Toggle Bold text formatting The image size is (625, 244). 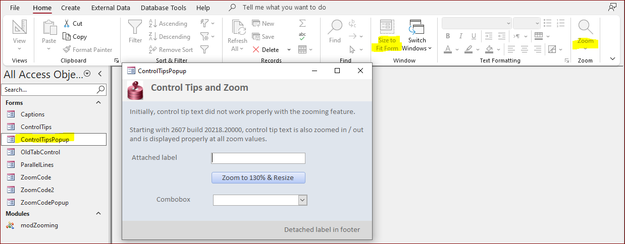[x=447, y=36]
